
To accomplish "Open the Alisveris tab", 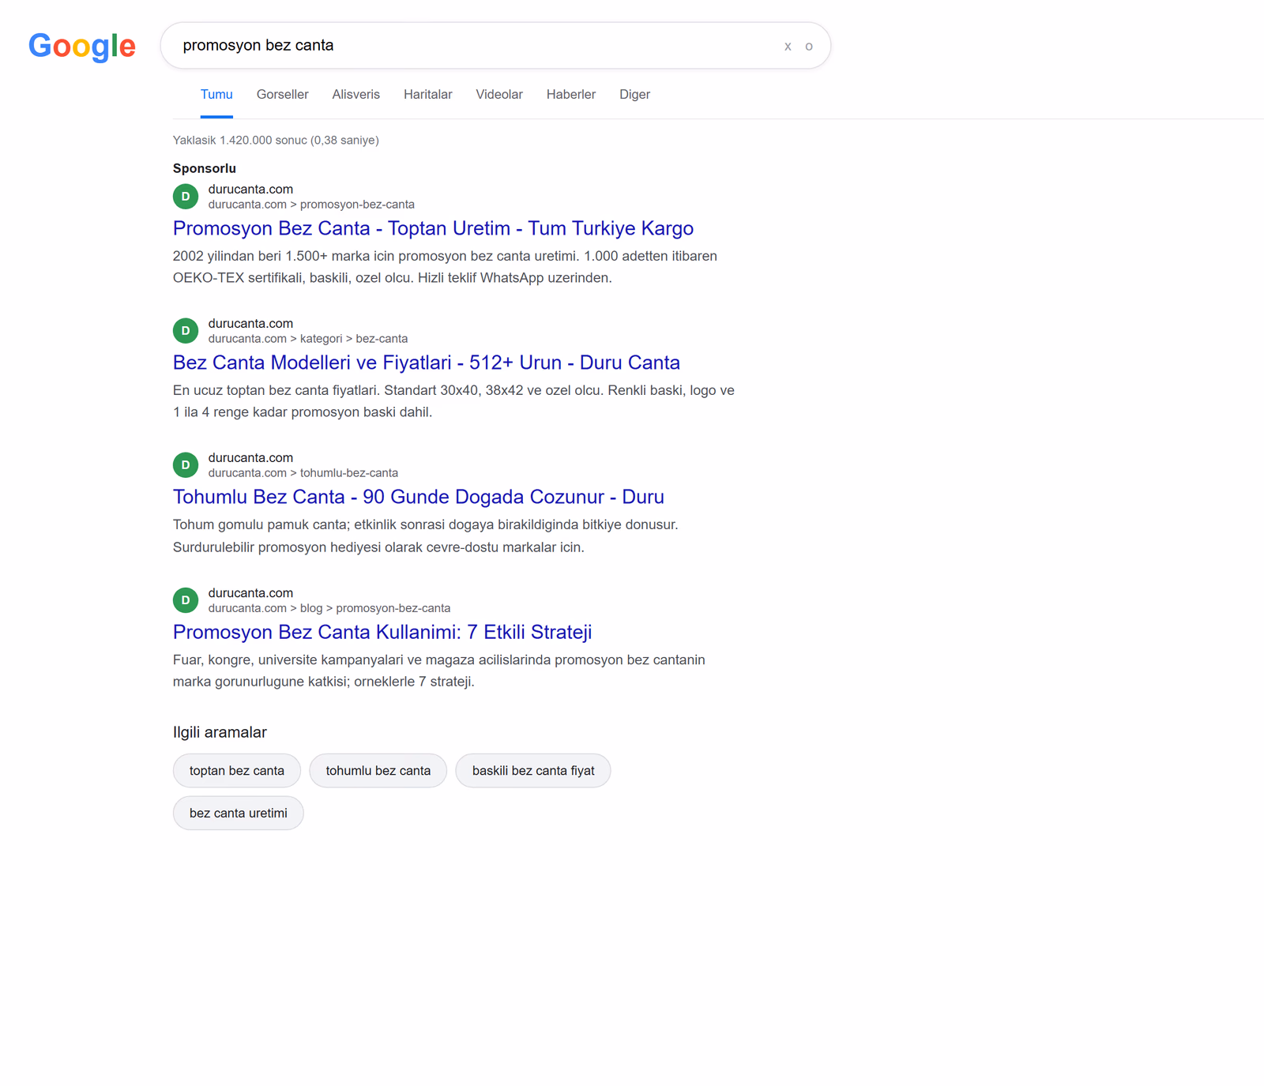I will (355, 95).
